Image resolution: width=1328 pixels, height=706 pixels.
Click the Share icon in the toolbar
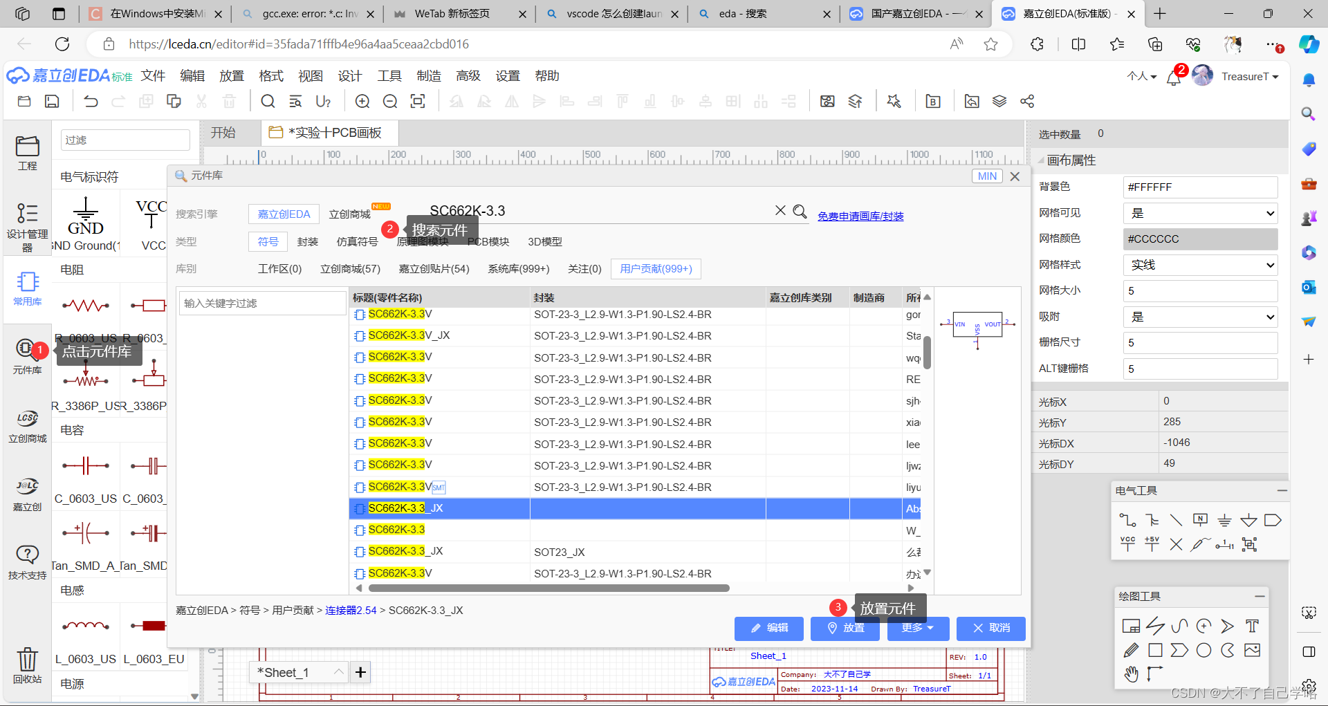[1027, 101]
